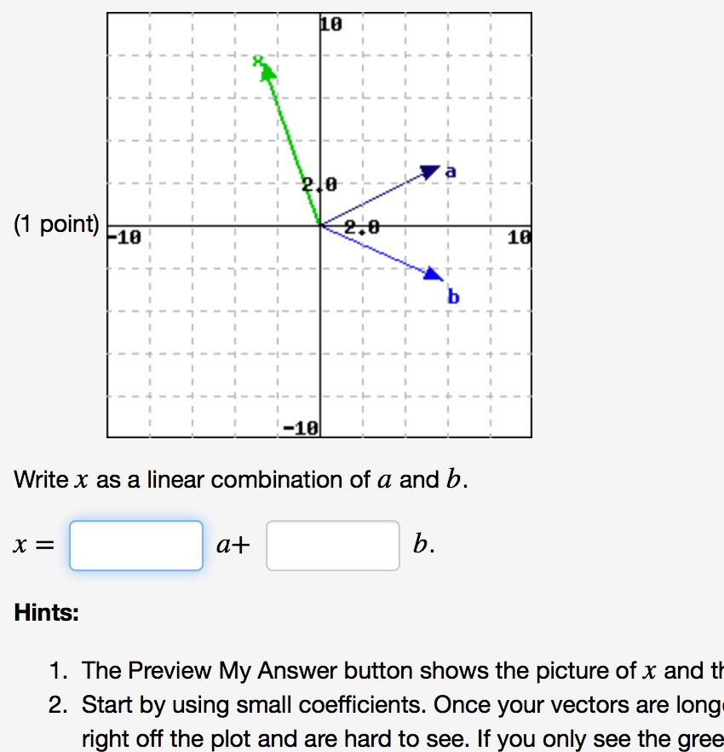Image resolution: width=724 pixels, height=752 pixels.
Task: Select the 10 label at top of graph
Action: 330,24
